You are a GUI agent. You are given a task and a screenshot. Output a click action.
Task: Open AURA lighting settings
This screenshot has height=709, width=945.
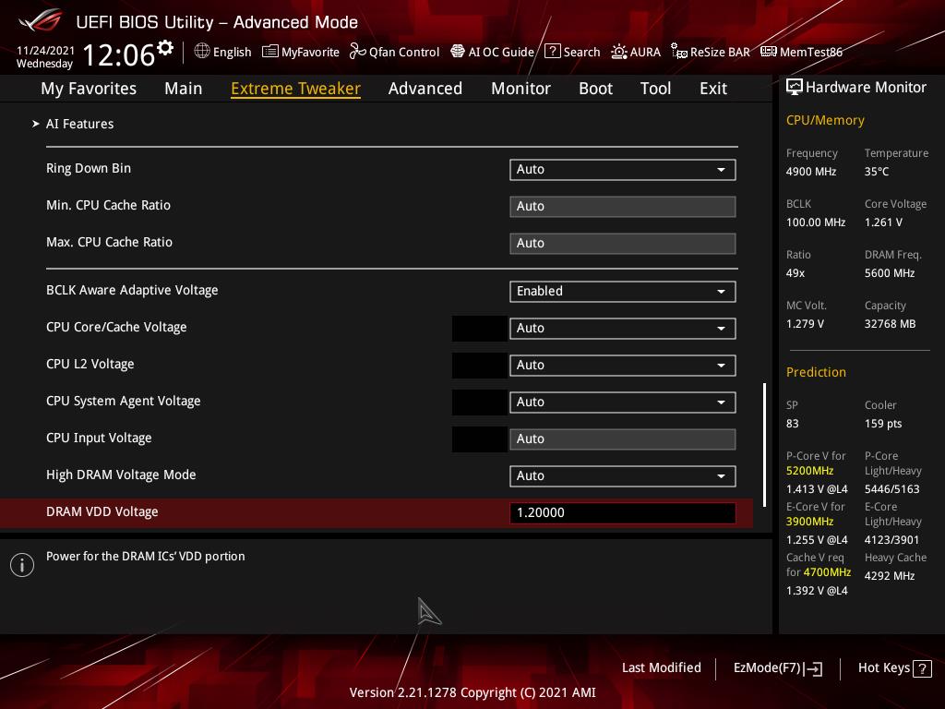pyautogui.click(x=636, y=52)
